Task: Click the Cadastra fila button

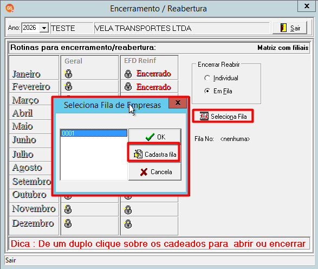Action: pyautogui.click(x=154, y=154)
